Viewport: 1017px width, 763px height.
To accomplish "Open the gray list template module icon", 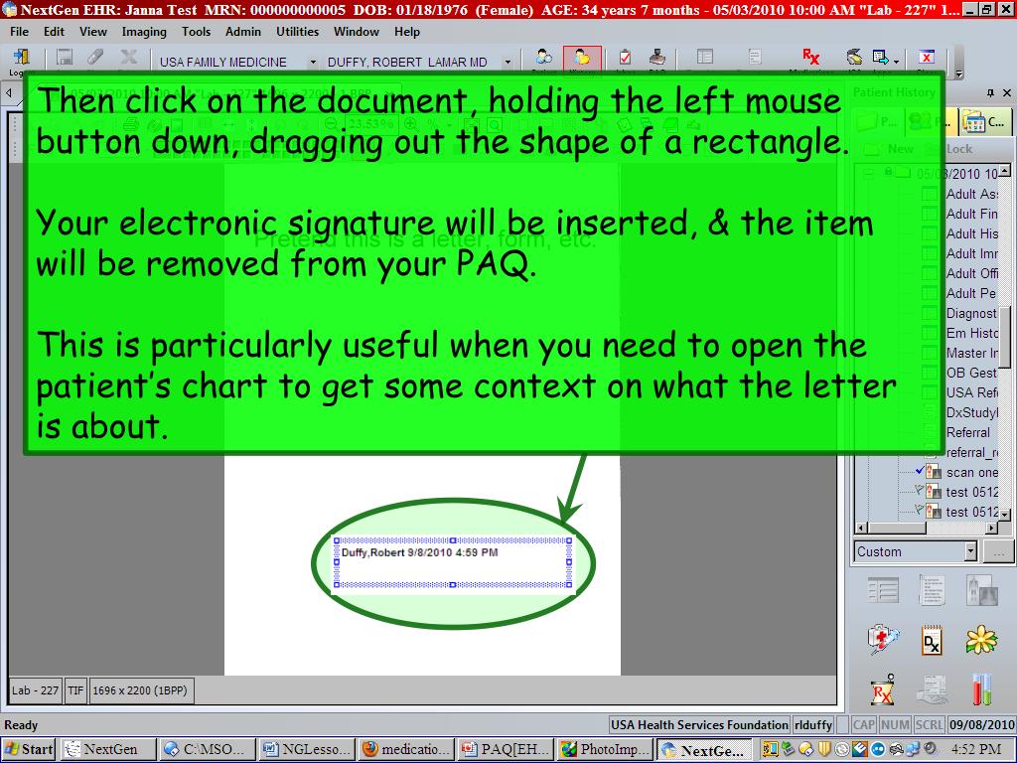I will [x=882, y=590].
